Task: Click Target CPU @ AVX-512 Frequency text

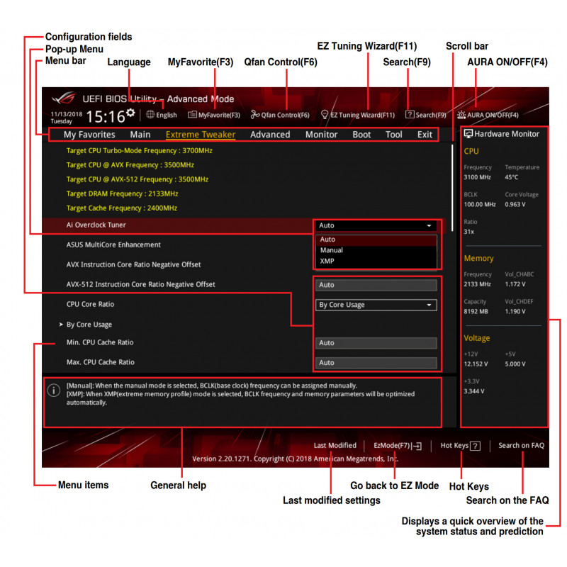Action: pos(137,179)
